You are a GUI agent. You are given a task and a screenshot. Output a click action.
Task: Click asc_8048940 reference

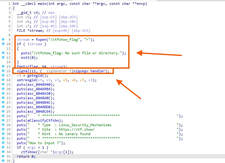(x=39, y=85)
